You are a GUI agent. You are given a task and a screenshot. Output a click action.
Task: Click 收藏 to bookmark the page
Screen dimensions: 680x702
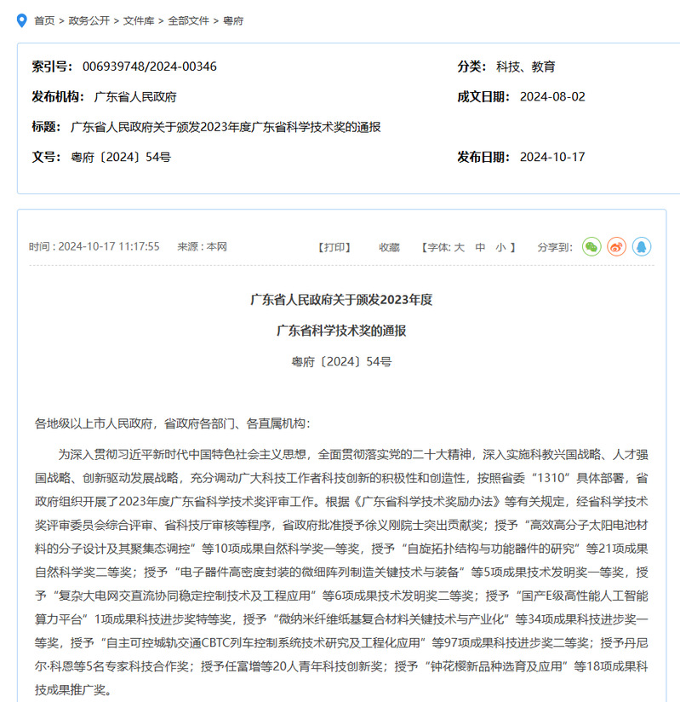389,247
